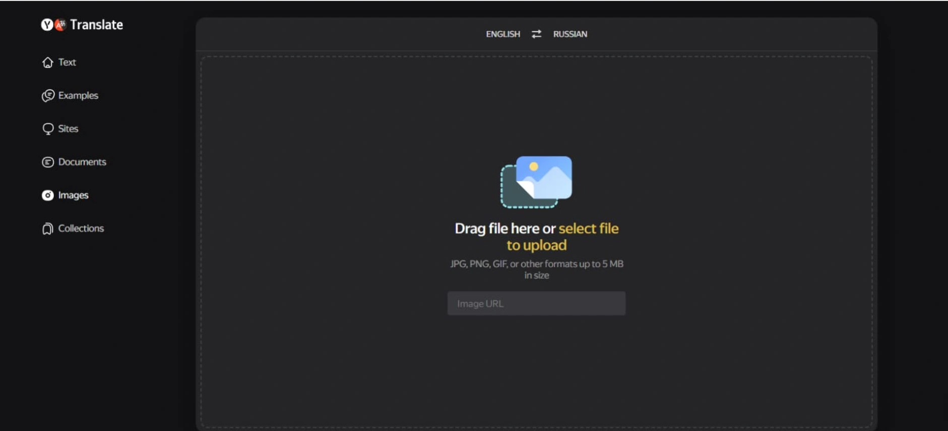
Task: Open the ENGLISH source language selector
Action: point(503,34)
